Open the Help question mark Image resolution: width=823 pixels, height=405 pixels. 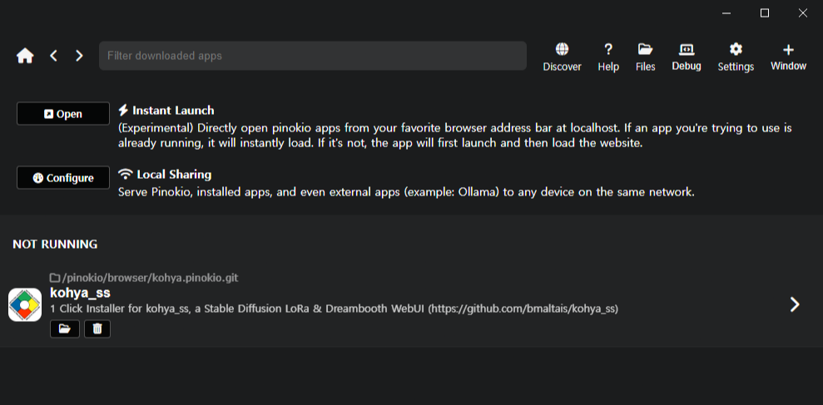608,57
